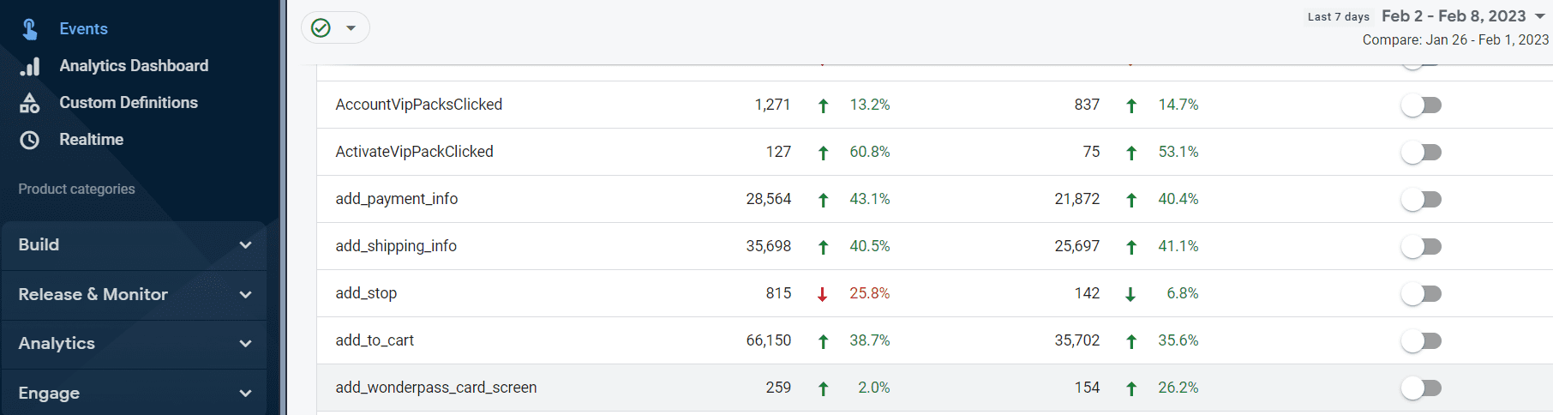Toggle conversion switch for AccountVipPacksClicked

1422,105
